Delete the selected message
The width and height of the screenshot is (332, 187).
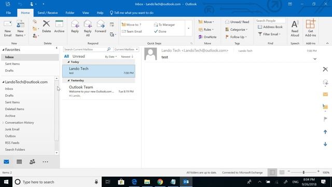(46, 26)
